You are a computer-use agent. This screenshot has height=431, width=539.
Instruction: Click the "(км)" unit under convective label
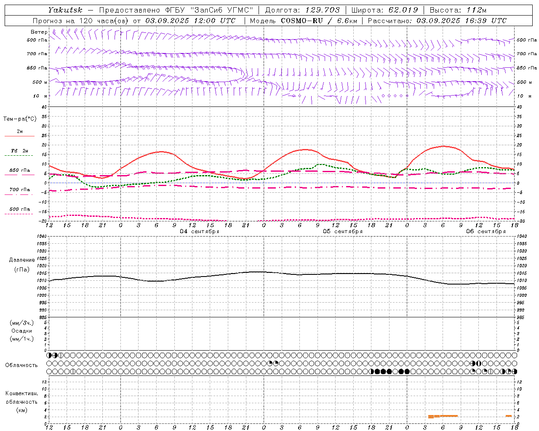pyautogui.click(x=21, y=410)
